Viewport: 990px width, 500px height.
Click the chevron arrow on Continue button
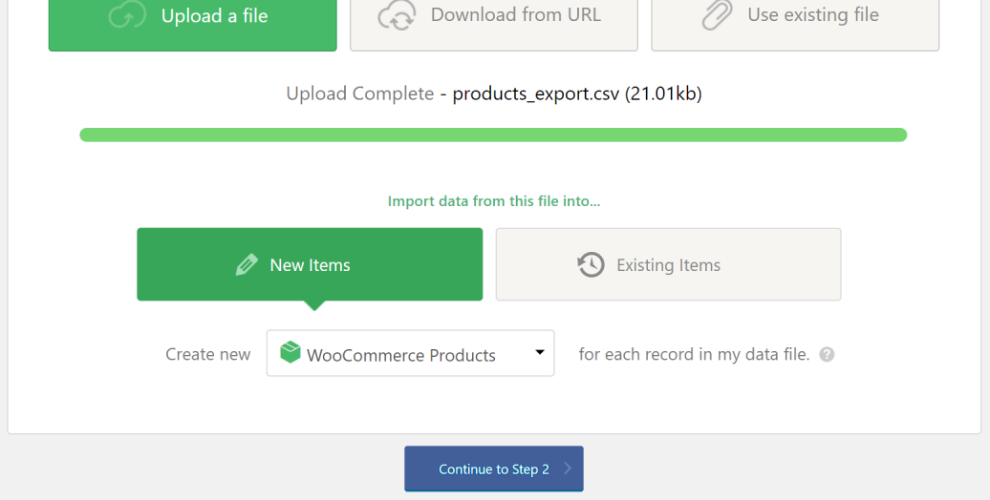[x=567, y=469]
